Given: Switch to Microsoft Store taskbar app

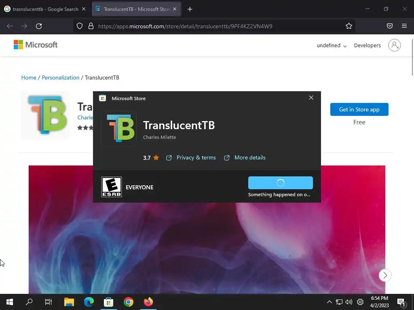Looking at the screenshot, I should click(x=108, y=302).
